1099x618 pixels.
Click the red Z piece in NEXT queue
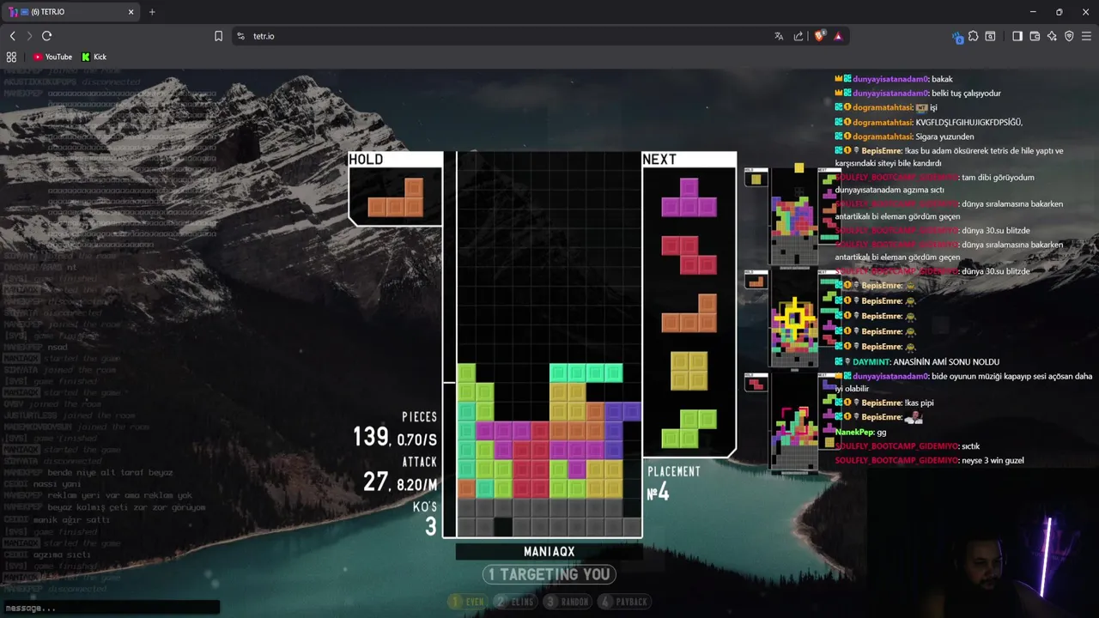[689, 256]
